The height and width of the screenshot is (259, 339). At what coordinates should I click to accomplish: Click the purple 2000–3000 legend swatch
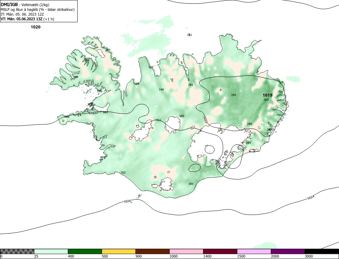point(288,251)
